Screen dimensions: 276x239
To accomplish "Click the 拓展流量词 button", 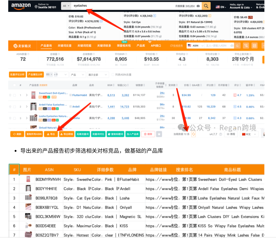I will 83,134.
